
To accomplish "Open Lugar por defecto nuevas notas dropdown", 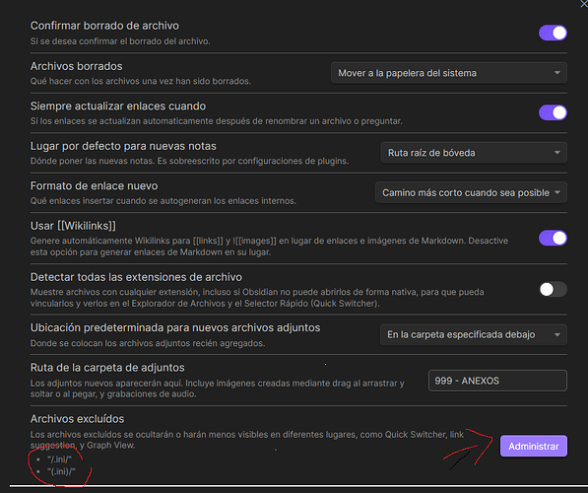I will (x=474, y=153).
